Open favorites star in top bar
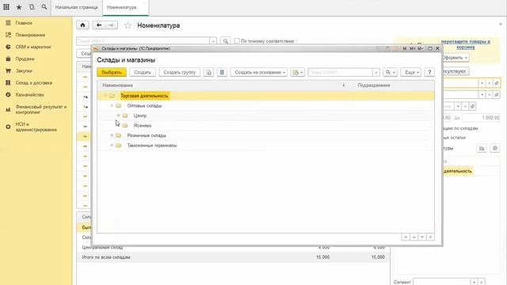 coord(19,7)
